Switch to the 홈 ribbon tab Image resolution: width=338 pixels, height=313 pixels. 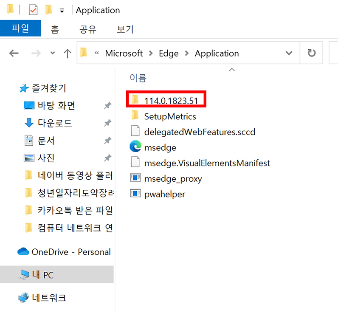point(55,29)
